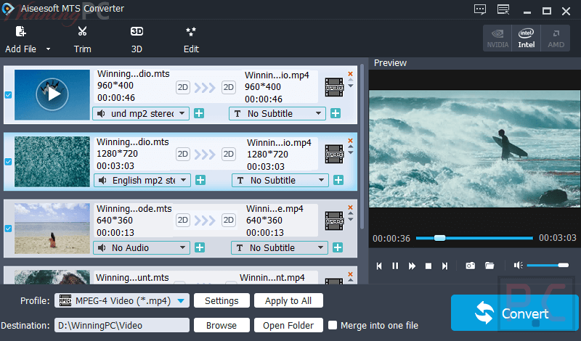Add audio track to 960*400 video
The height and width of the screenshot is (341, 581).
click(199, 113)
